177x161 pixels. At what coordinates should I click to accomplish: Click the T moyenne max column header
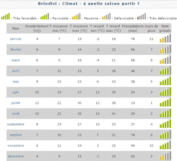(79, 28)
